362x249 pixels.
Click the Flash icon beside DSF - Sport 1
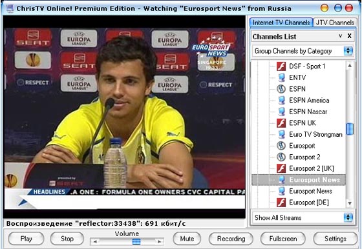(281, 66)
